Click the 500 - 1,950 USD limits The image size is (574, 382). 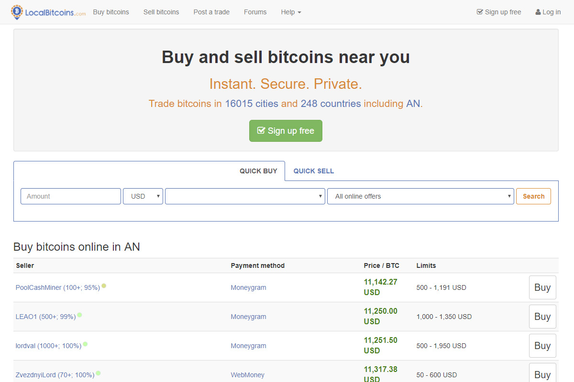[x=441, y=346]
